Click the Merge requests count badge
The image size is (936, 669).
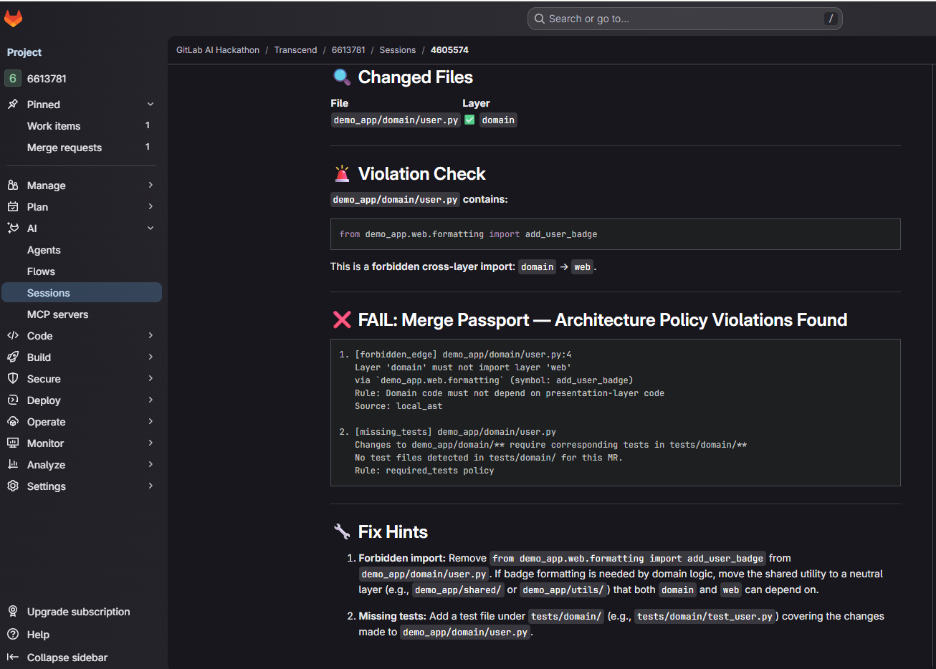click(x=148, y=147)
